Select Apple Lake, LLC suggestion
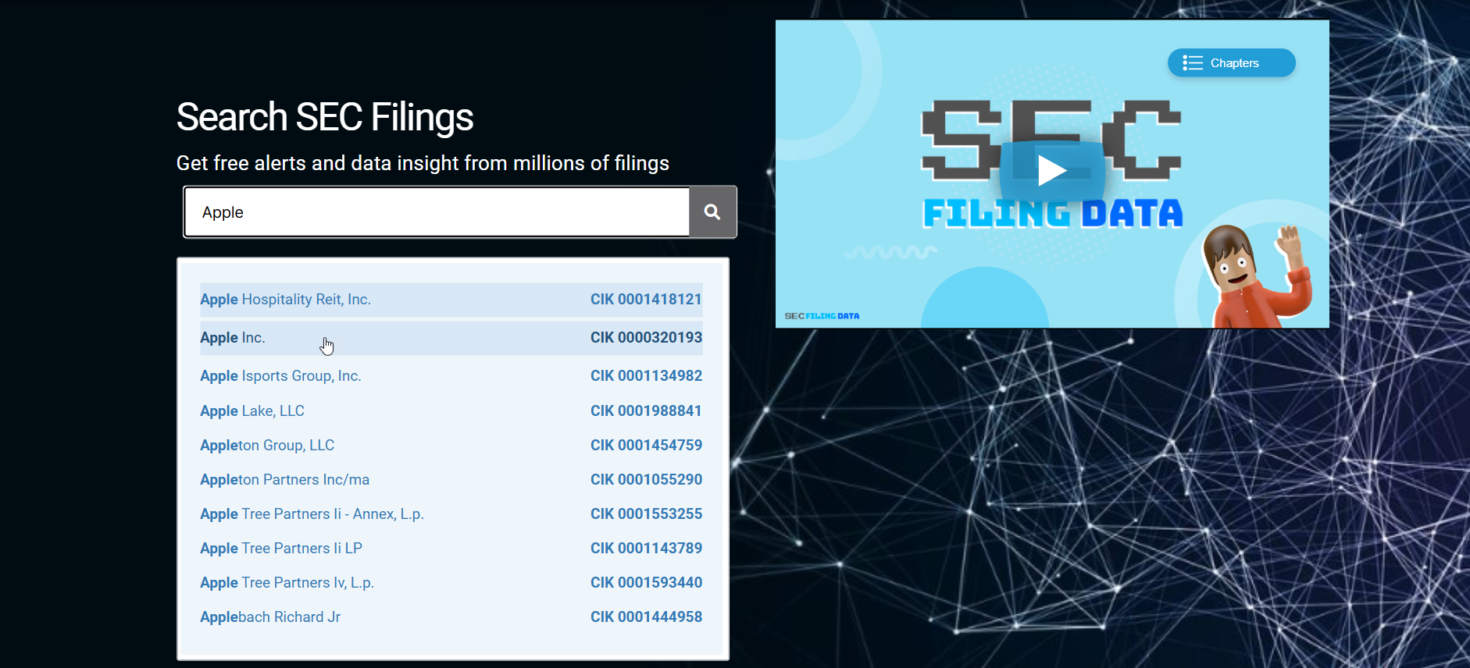The image size is (1470, 668). point(252,411)
